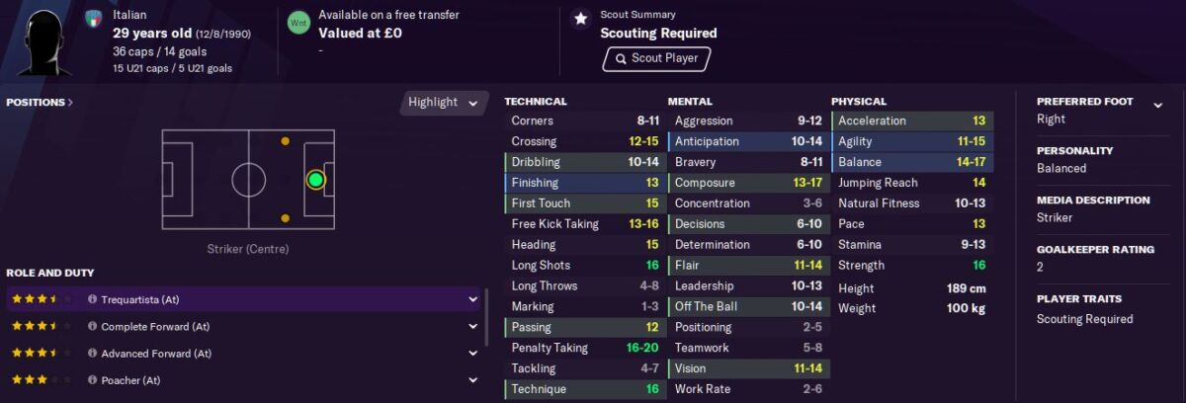Viewport: 1186px width, 403px height.
Task: Select the lower orange position dot on pitch
Action: (286, 217)
